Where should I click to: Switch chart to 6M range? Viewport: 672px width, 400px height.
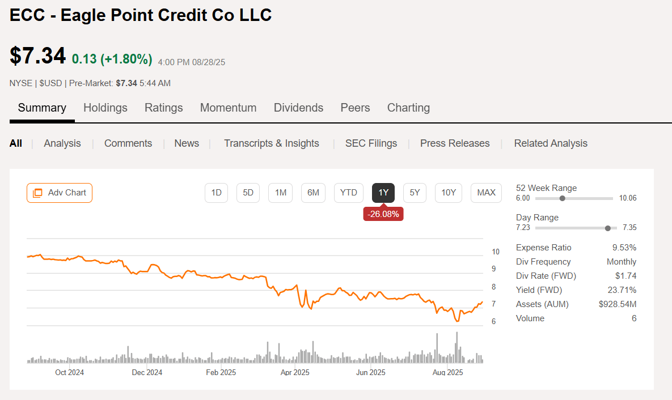(x=313, y=193)
